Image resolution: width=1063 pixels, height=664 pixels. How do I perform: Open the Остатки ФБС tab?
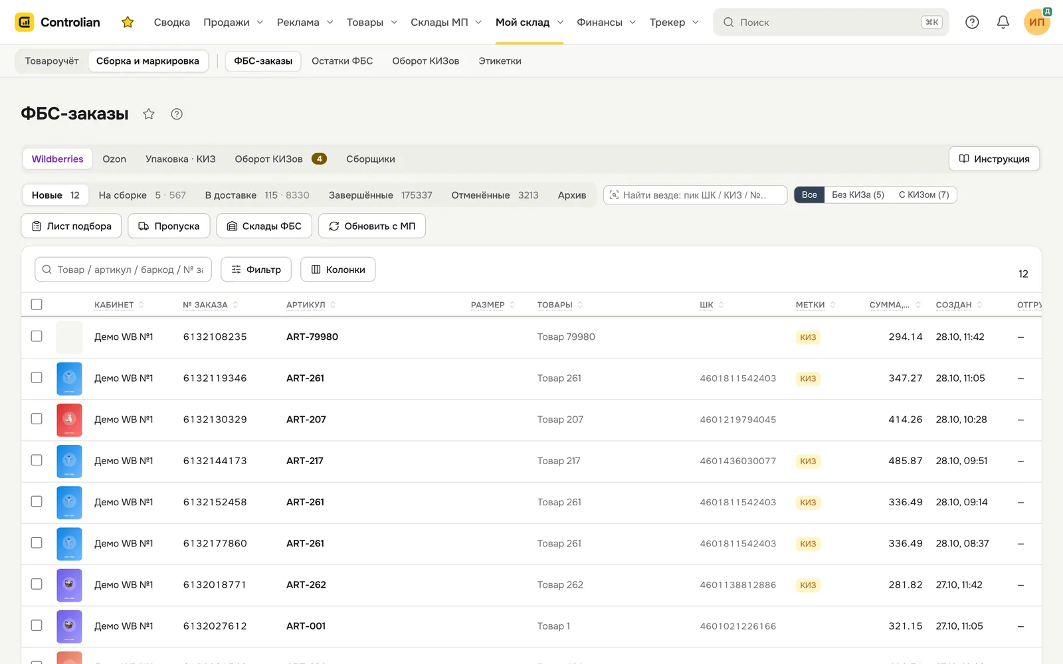pyautogui.click(x=342, y=61)
